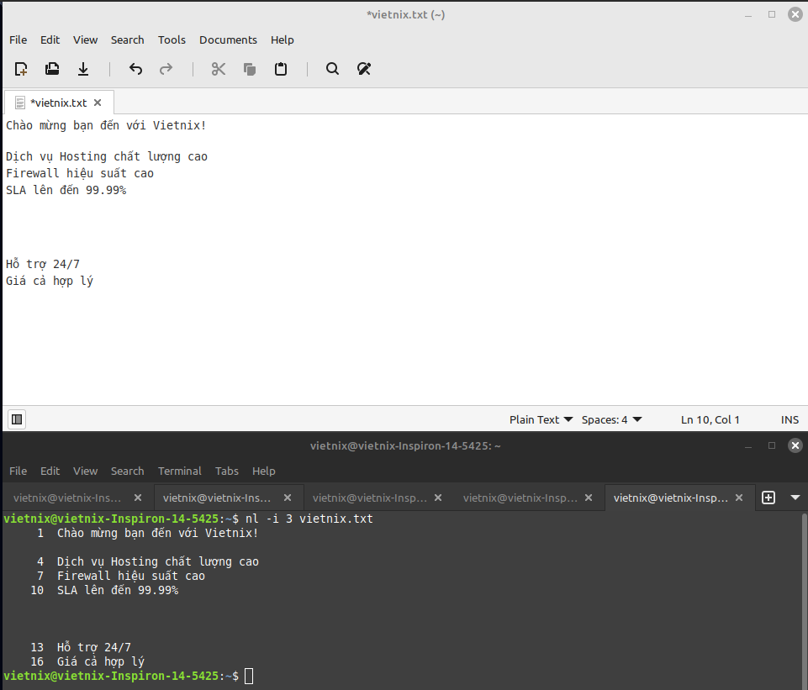Viewport: 808px width, 690px height.
Task: Click terminal output line numbered 16
Action: pos(87,661)
